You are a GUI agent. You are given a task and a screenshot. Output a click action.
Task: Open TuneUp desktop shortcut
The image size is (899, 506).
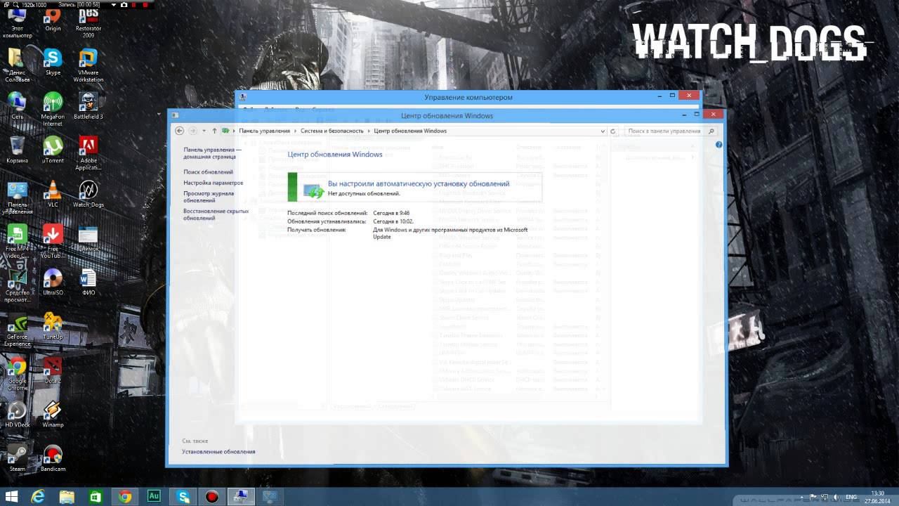pyautogui.click(x=53, y=326)
